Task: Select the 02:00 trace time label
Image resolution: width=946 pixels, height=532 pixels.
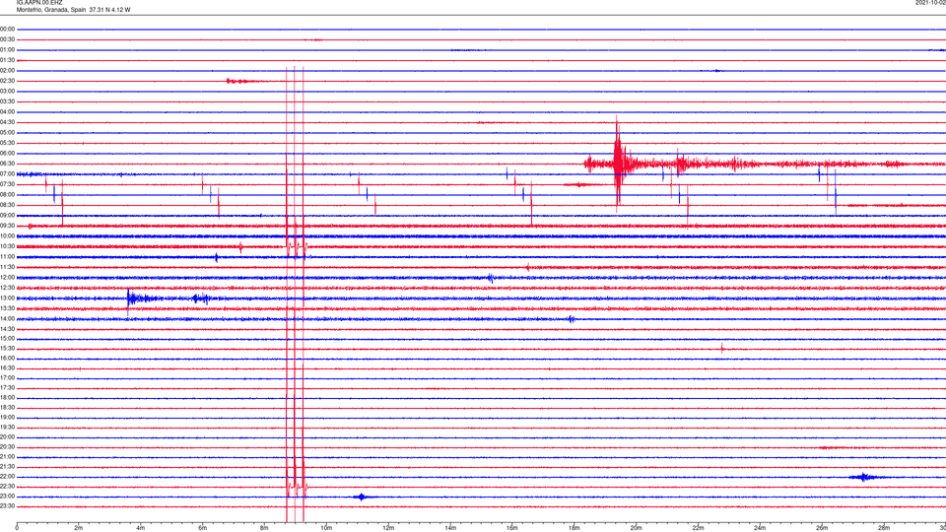Action: (8, 71)
